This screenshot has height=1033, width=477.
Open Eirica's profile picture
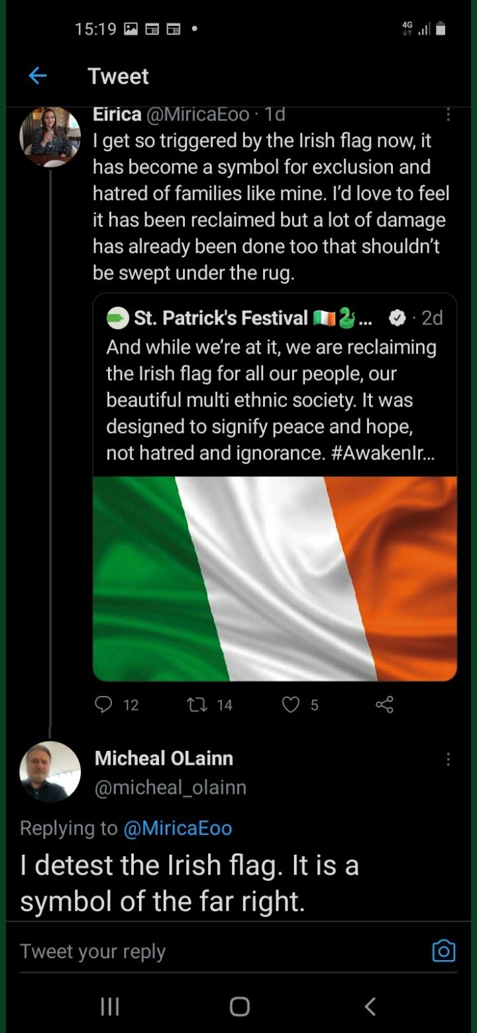pos(50,136)
